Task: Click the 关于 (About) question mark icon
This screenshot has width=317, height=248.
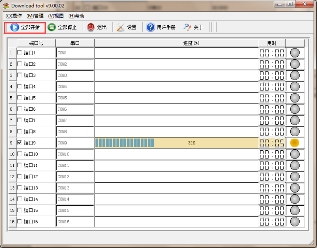Action: tap(188, 27)
